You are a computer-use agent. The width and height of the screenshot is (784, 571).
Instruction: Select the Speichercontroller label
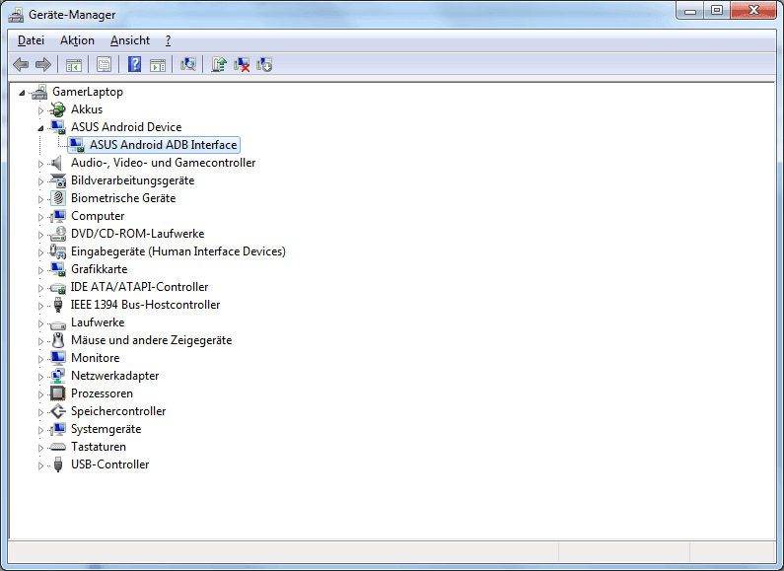click(118, 411)
